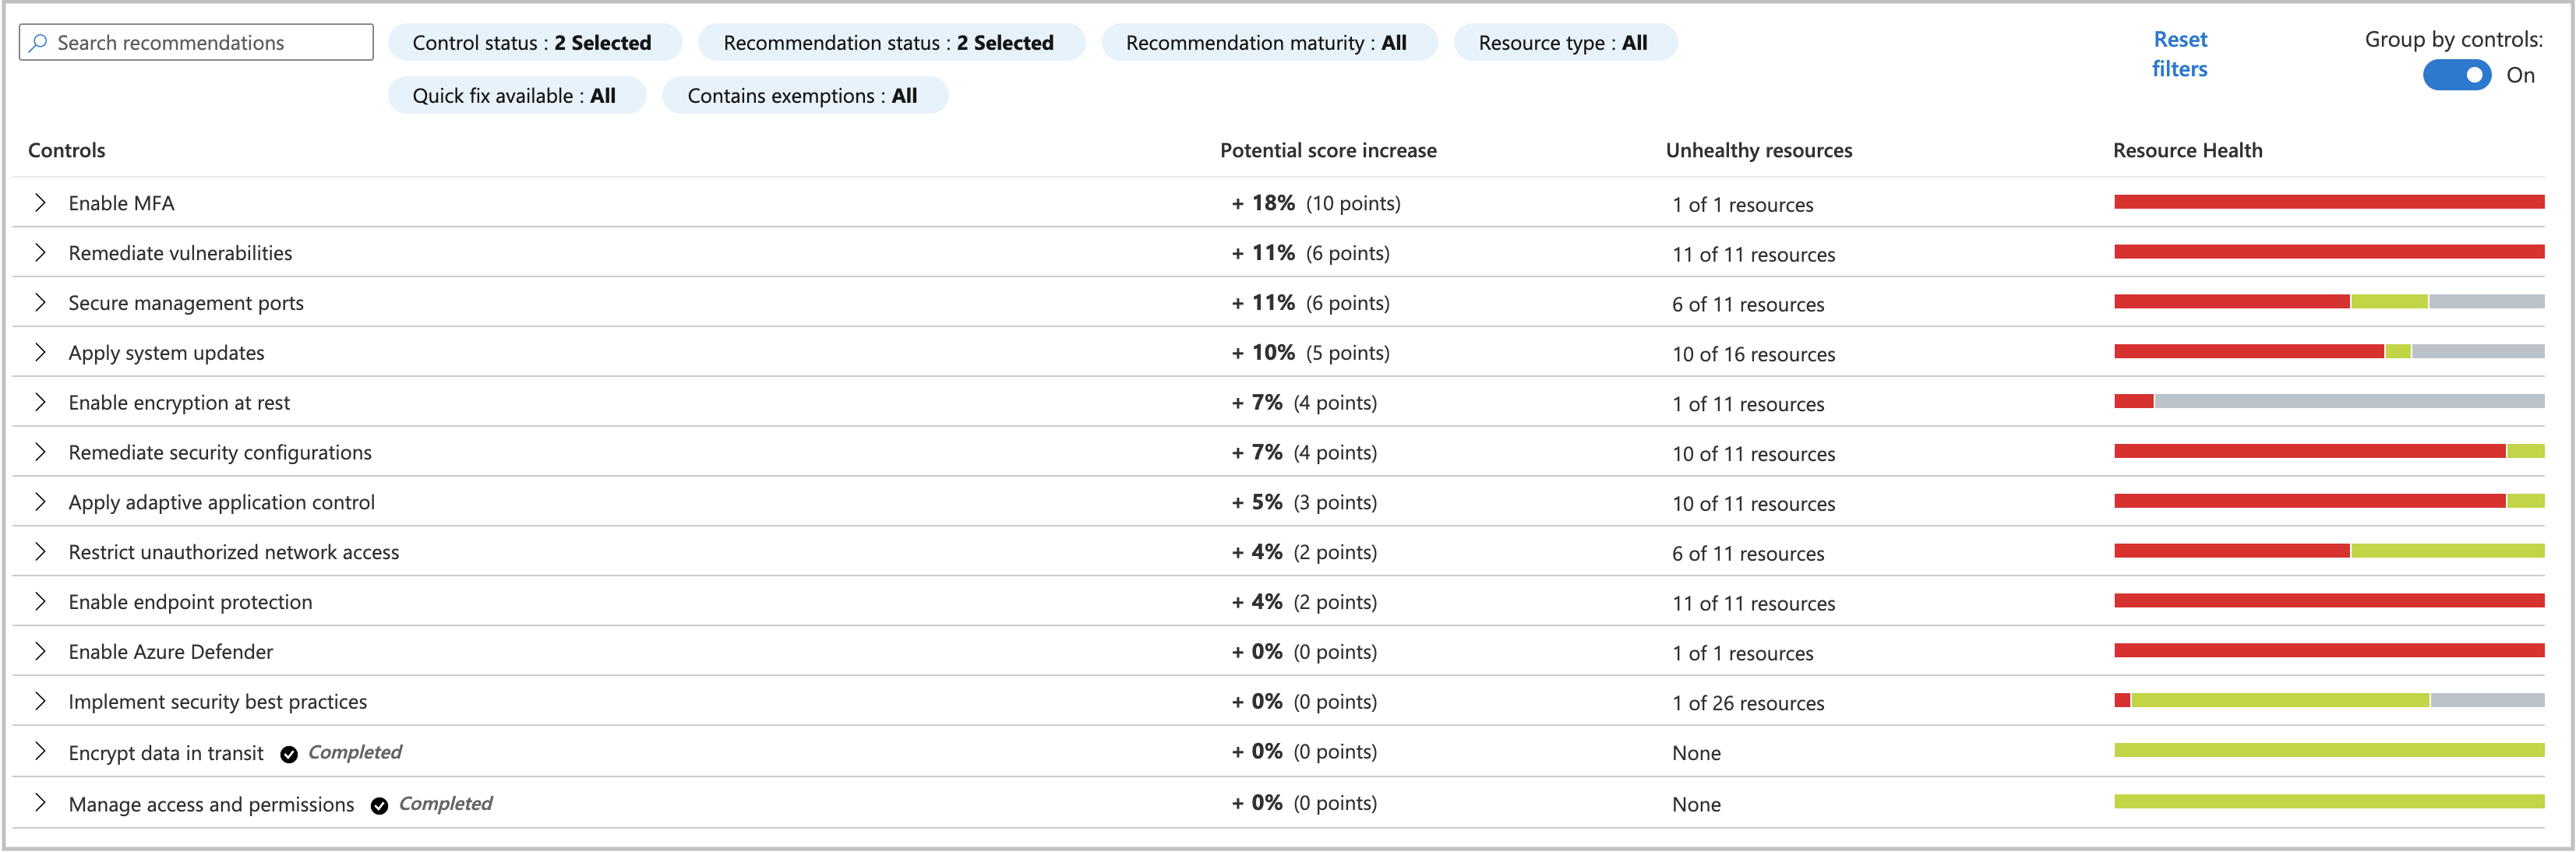This screenshot has width=2576, height=852.
Task: Expand Remediate vulnerabilities row chevron
Action: (x=40, y=253)
